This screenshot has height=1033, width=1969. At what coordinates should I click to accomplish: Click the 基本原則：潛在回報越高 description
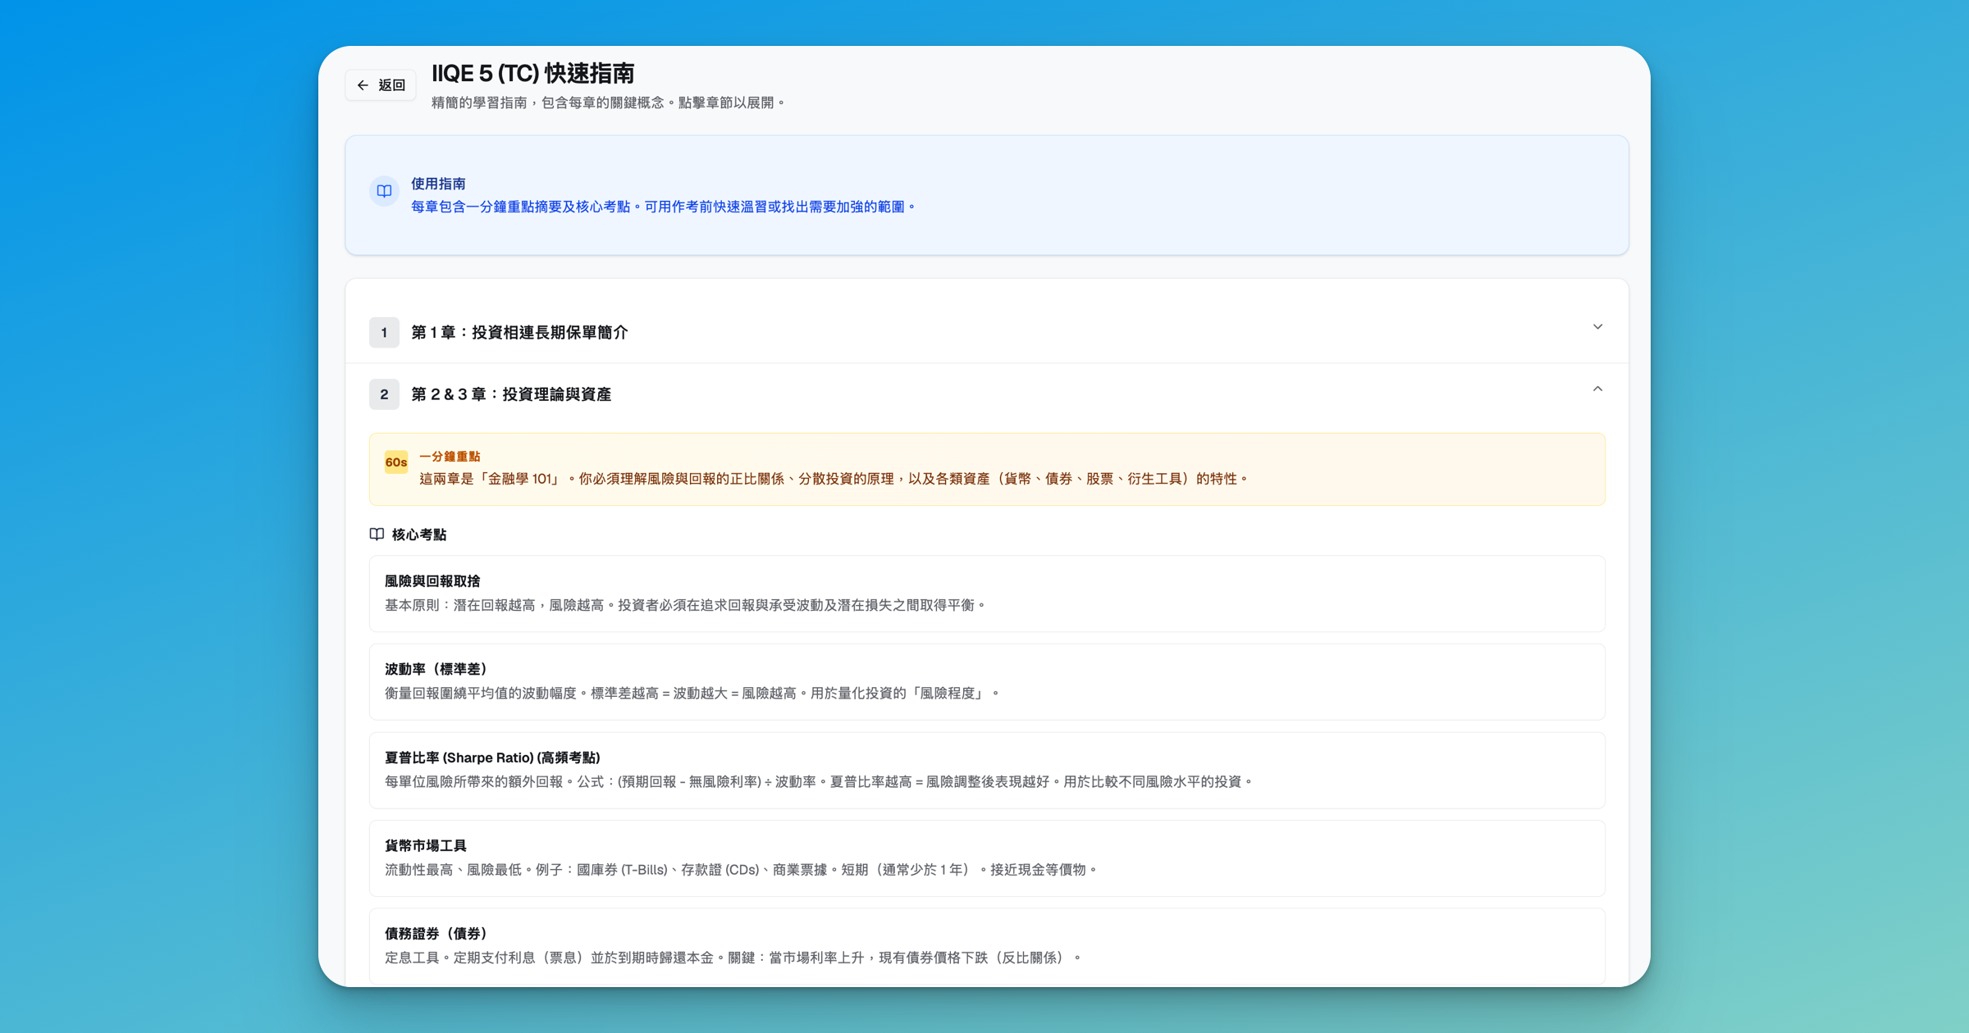coord(686,605)
